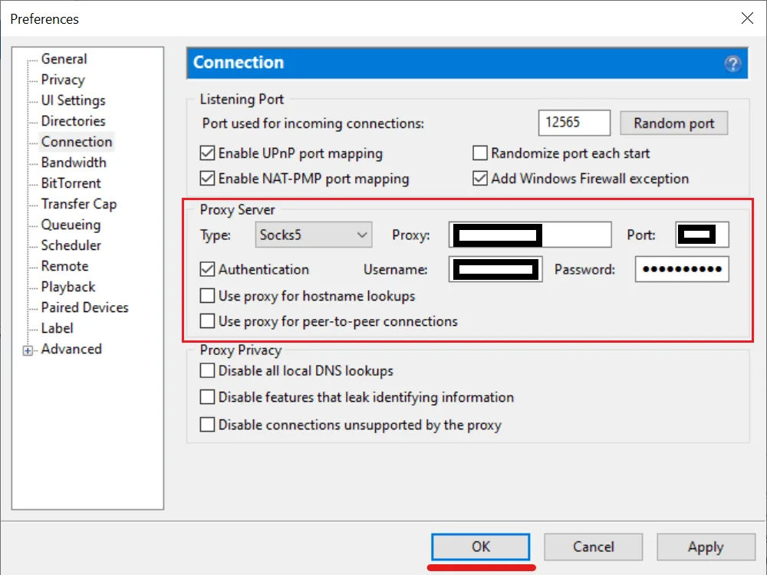Enable Use proxy for hostname lookups
This screenshot has width=767, height=575.
207,296
